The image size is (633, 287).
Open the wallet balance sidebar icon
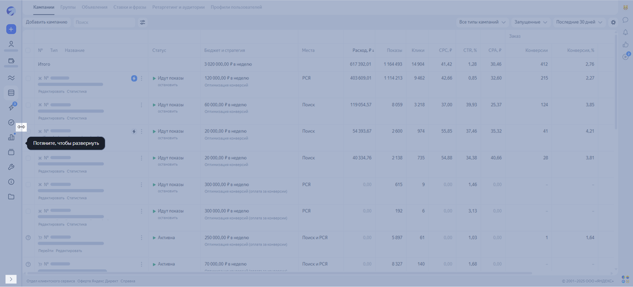pos(11,61)
